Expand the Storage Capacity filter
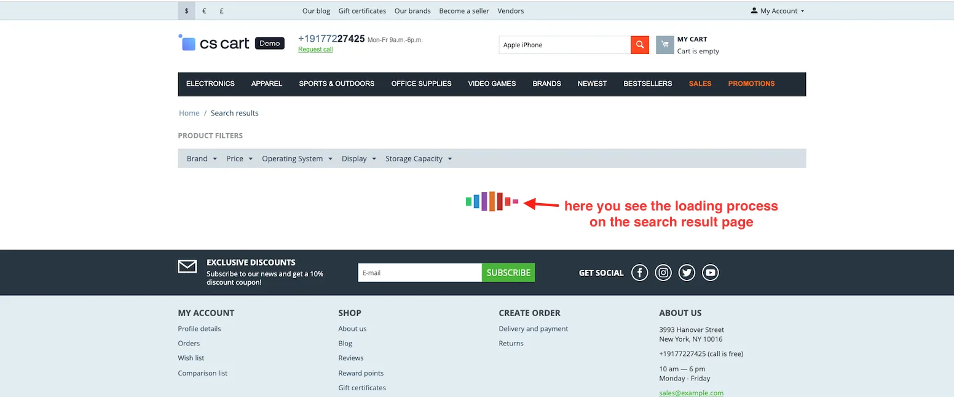954x397 pixels. click(x=419, y=158)
